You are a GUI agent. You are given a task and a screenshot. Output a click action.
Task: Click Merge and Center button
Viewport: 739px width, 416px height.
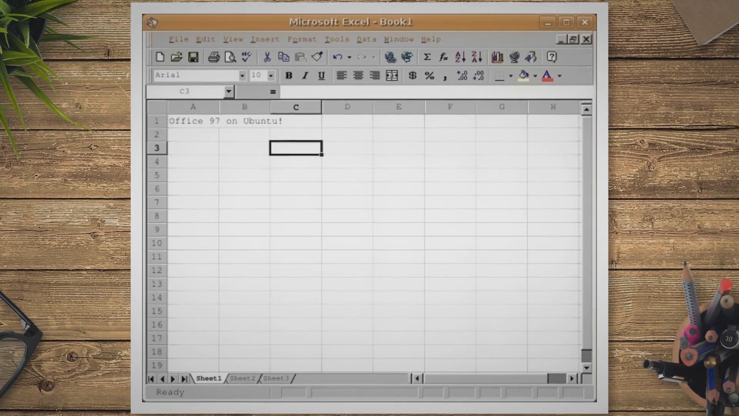(391, 75)
